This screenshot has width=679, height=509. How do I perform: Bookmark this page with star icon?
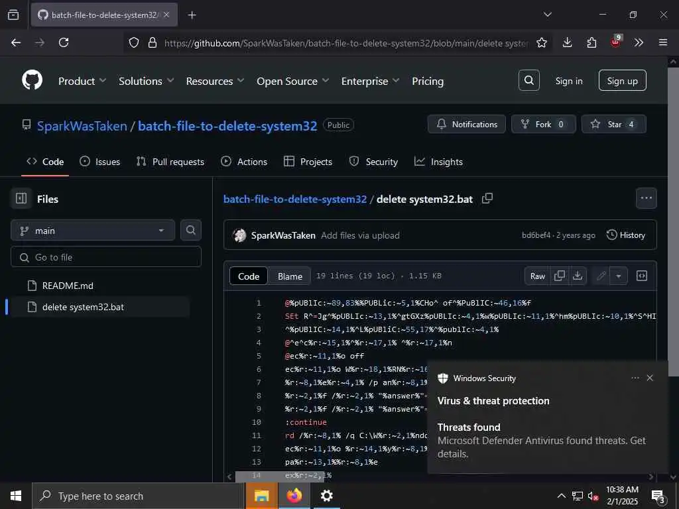point(542,42)
